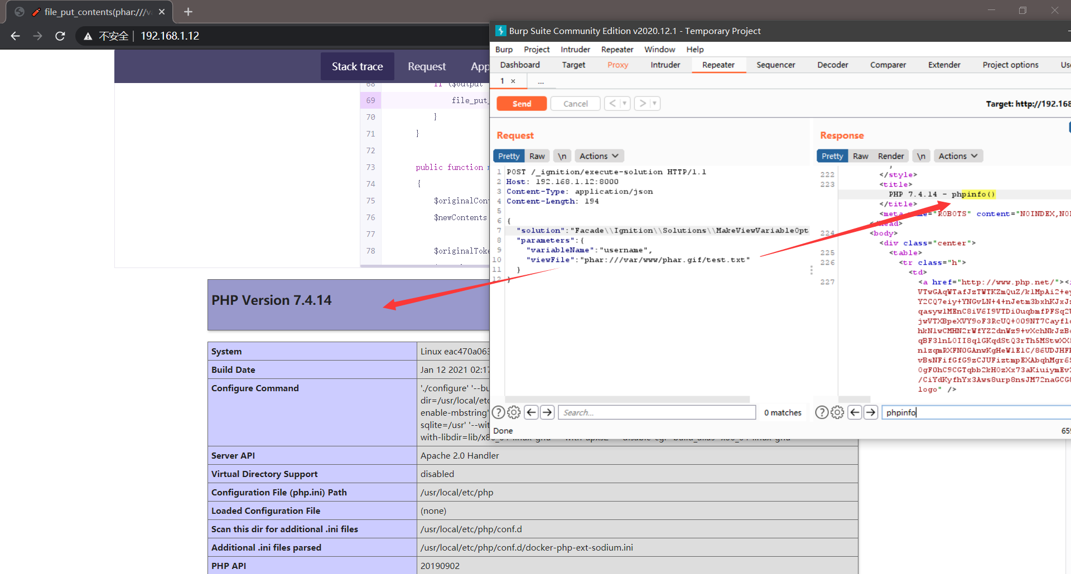Click the Response search field containing phpinfo

[x=976, y=412]
